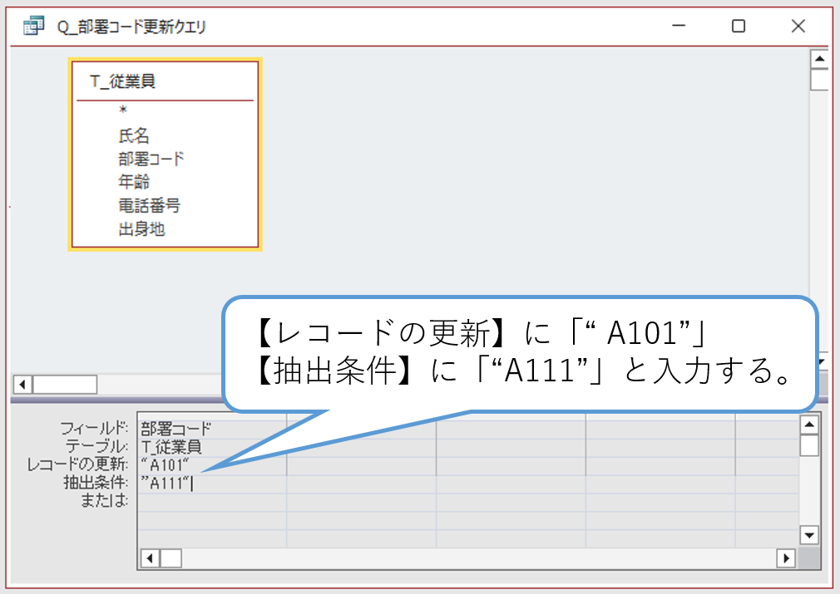840x594 pixels.
Task: Select the asterisk all-fields entry in T_従業員
Action: click(x=123, y=111)
